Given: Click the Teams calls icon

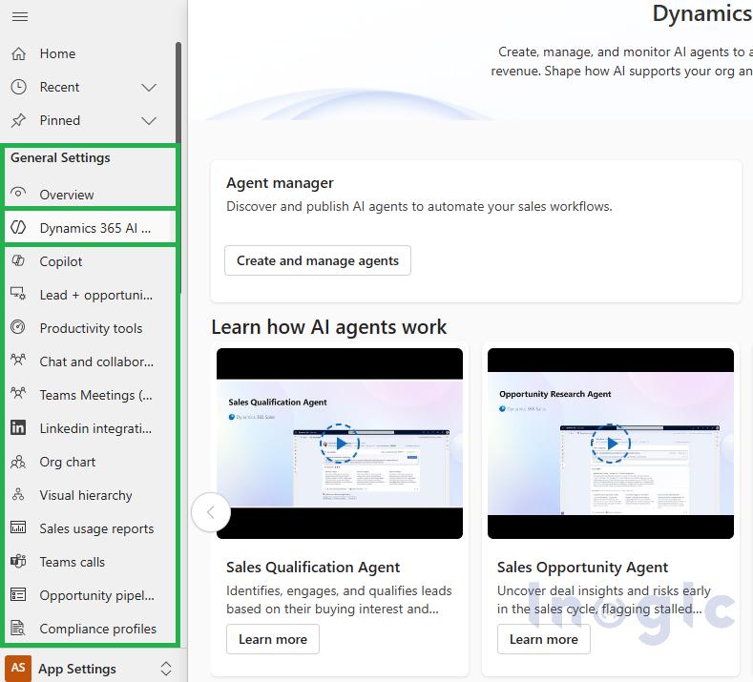Looking at the screenshot, I should [x=18, y=561].
